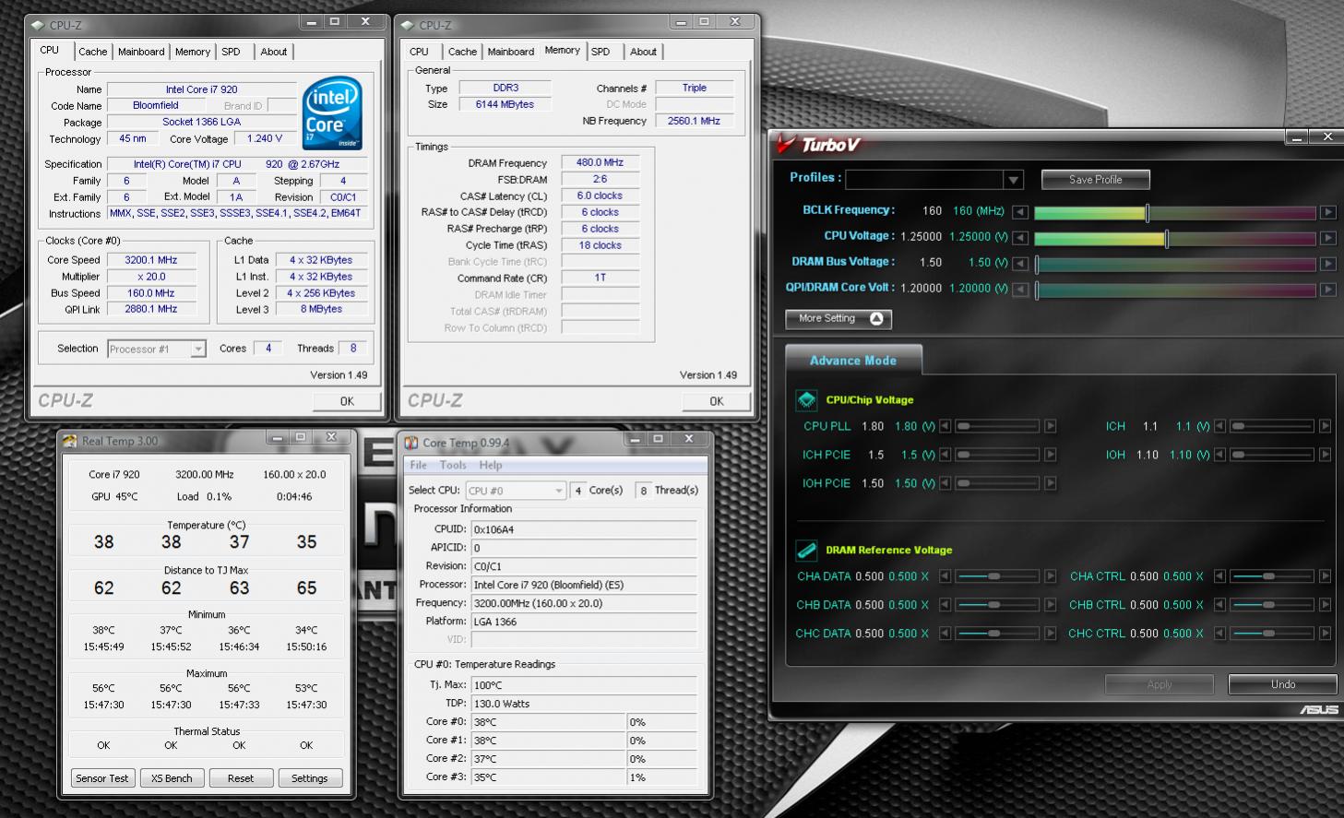Adjust the CHA DATA reference slider
The width and height of the screenshot is (1344, 818).
click(997, 576)
